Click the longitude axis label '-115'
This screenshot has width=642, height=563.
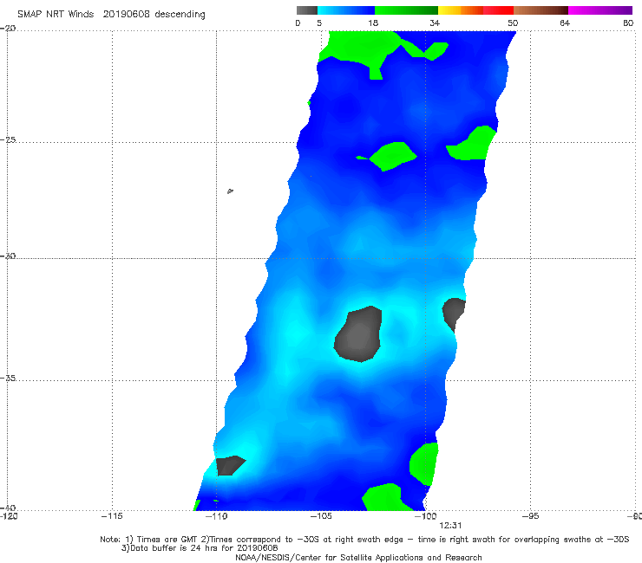pos(112,516)
